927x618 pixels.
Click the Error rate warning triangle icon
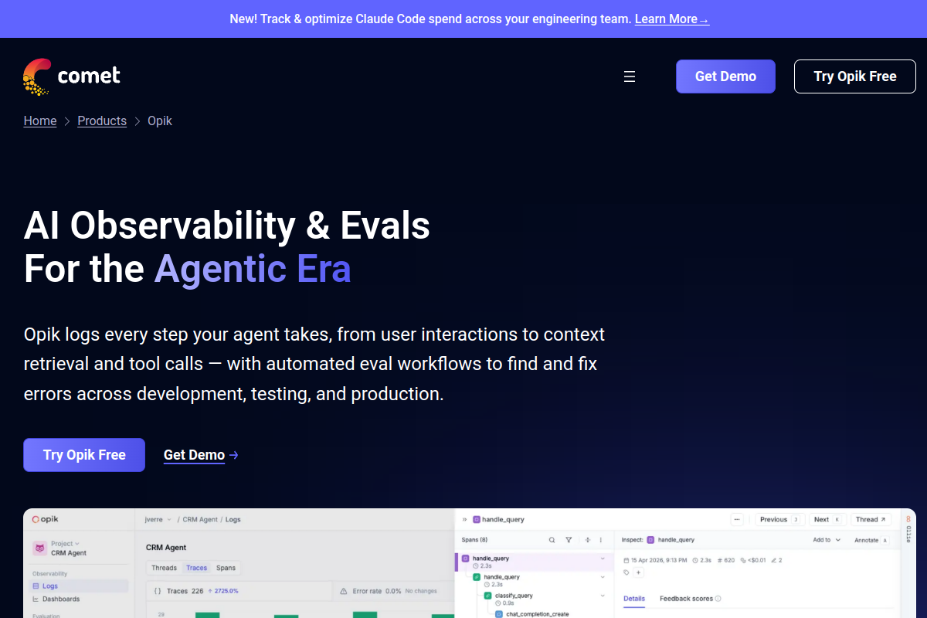(344, 591)
